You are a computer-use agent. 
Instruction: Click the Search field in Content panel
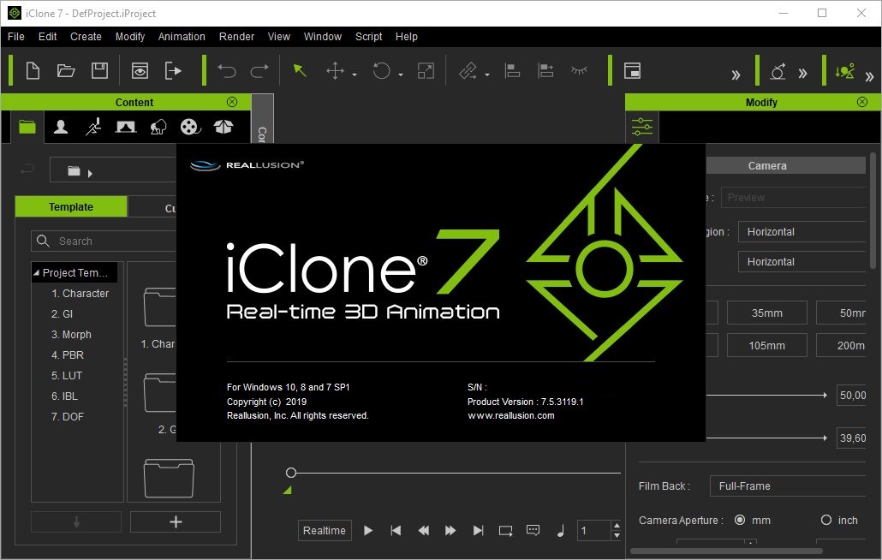point(104,241)
